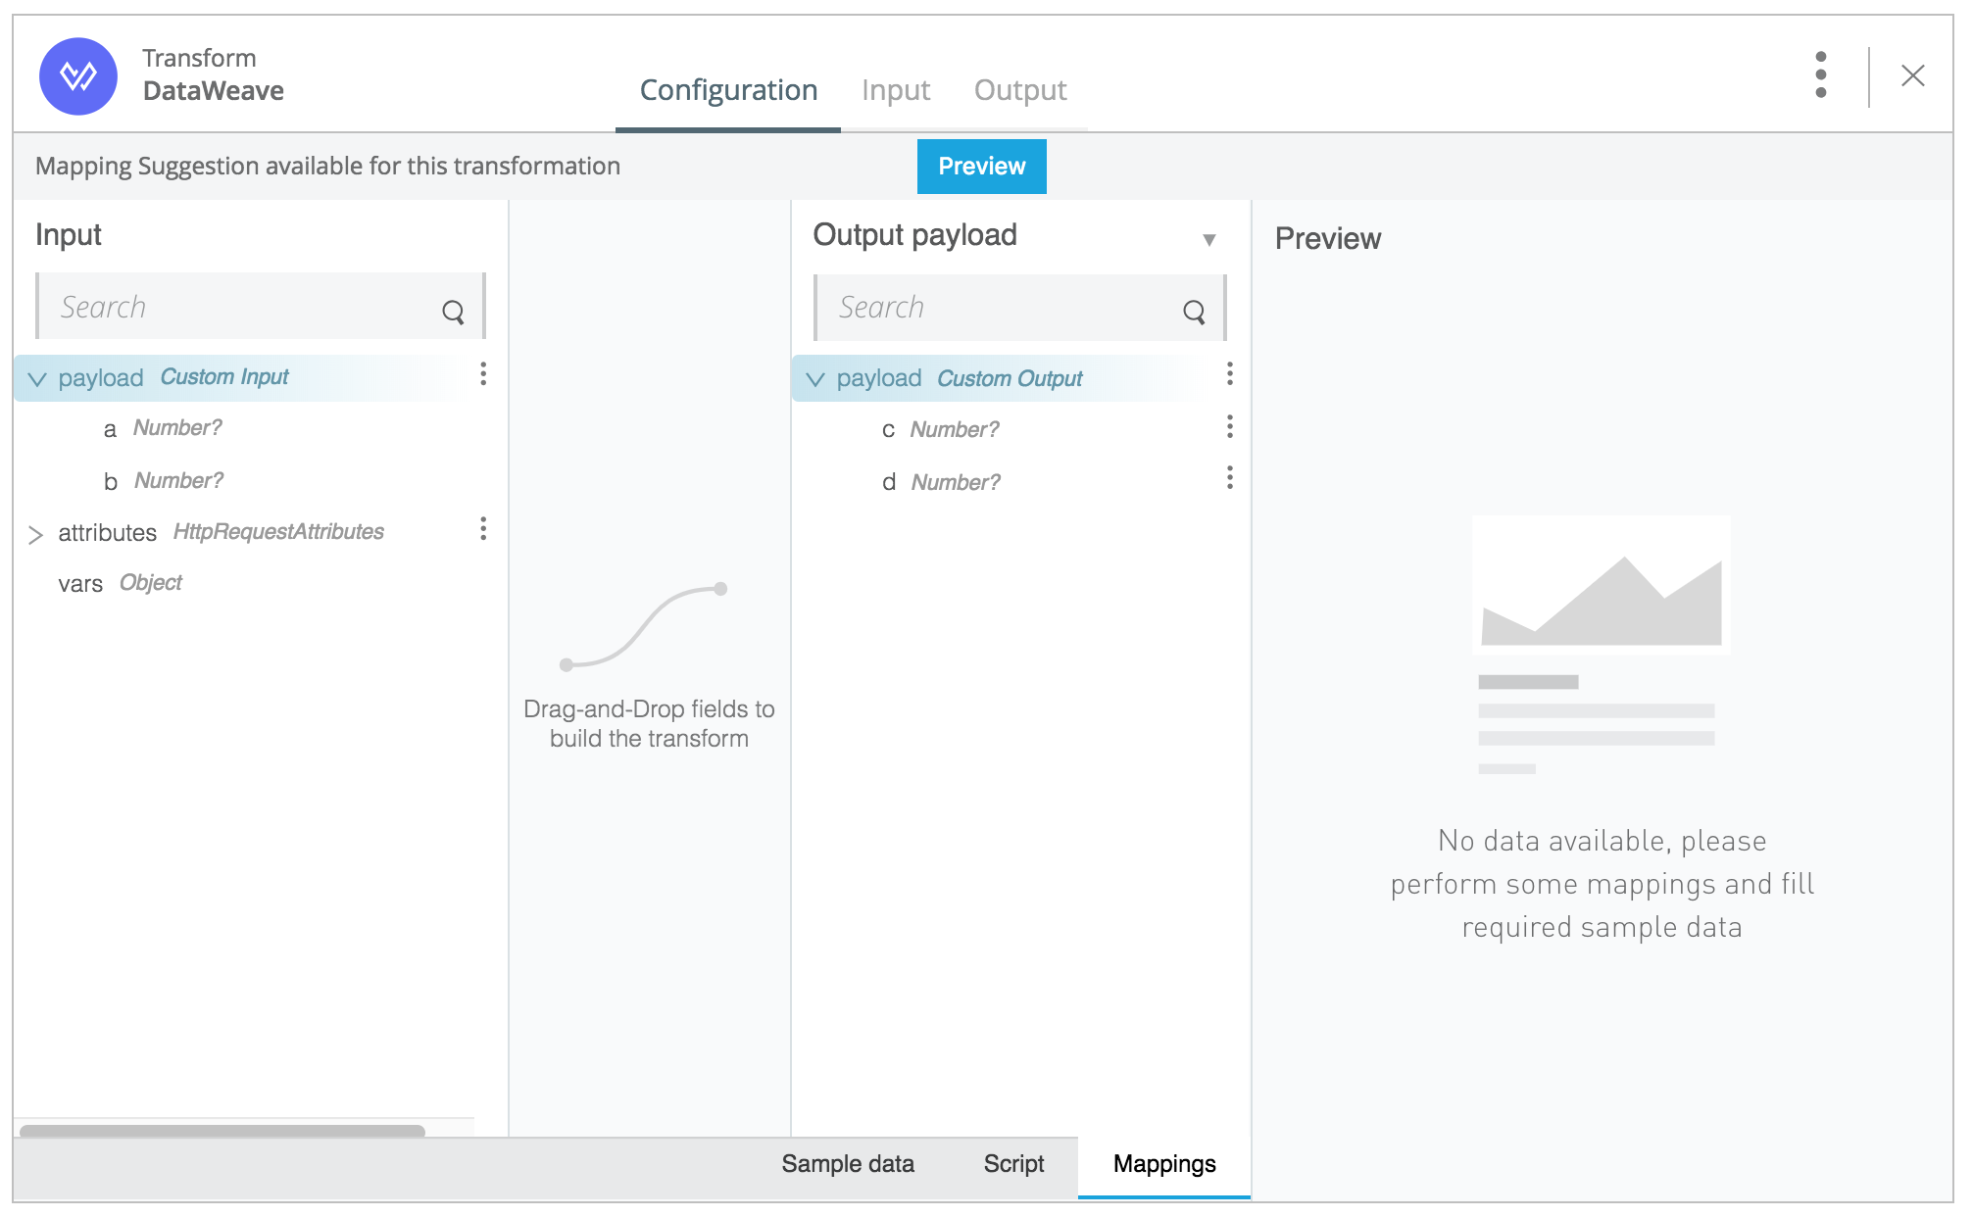Switch to the Configuration tab

(x=728, y=90)
